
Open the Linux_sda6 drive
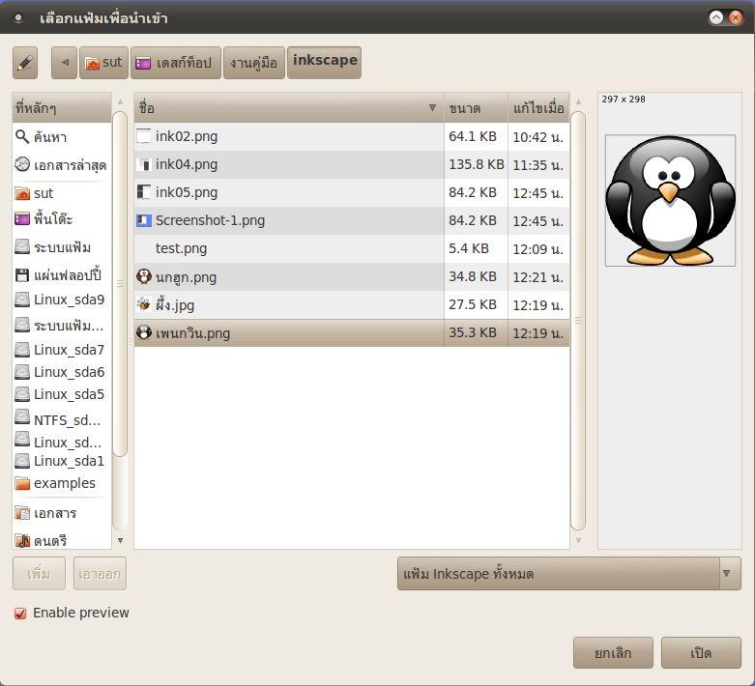click(x=62, y=372)
